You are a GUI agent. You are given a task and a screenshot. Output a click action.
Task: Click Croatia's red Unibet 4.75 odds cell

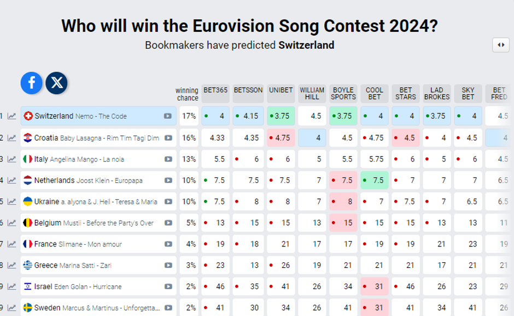pyautogui.click(x=281, y=138)
